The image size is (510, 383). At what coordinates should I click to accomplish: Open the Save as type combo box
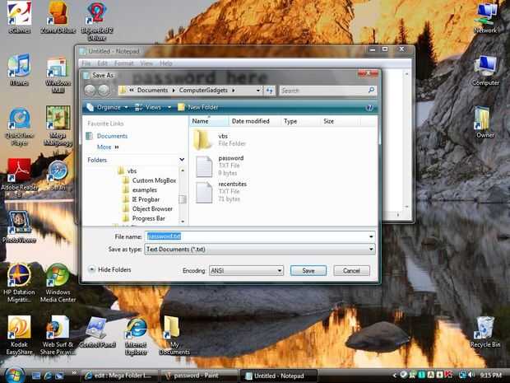pos(260,250)
